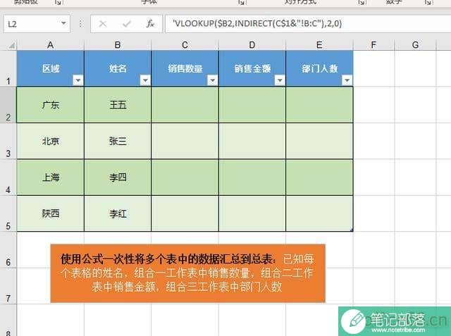Image resolution: width=451 pixels, height=336 pixels.
Task: Select column E header
Action: 319,45
